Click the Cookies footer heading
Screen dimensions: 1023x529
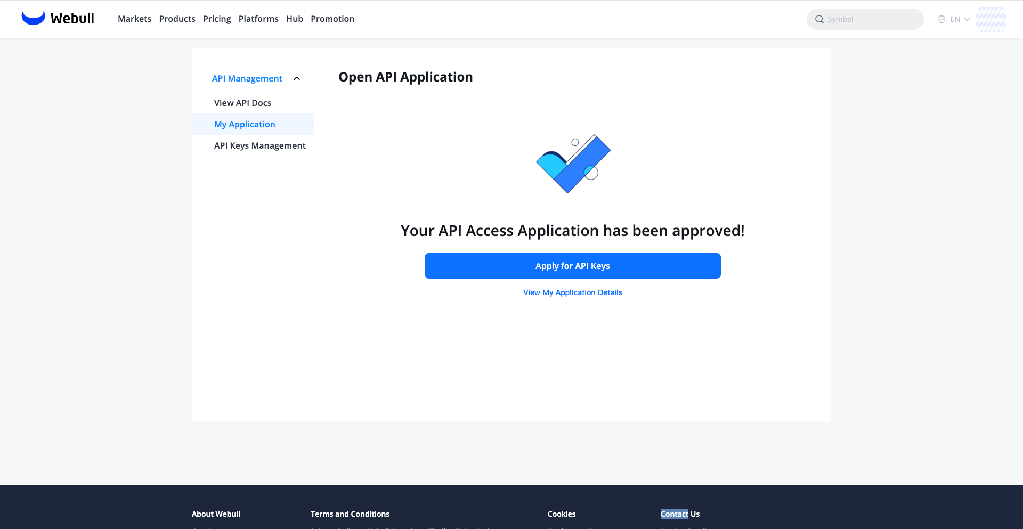(562, 514)
